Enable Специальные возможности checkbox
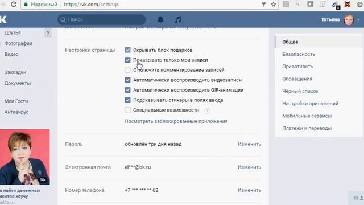Viewport: 364px width, 205px height. tap(127, 110)
